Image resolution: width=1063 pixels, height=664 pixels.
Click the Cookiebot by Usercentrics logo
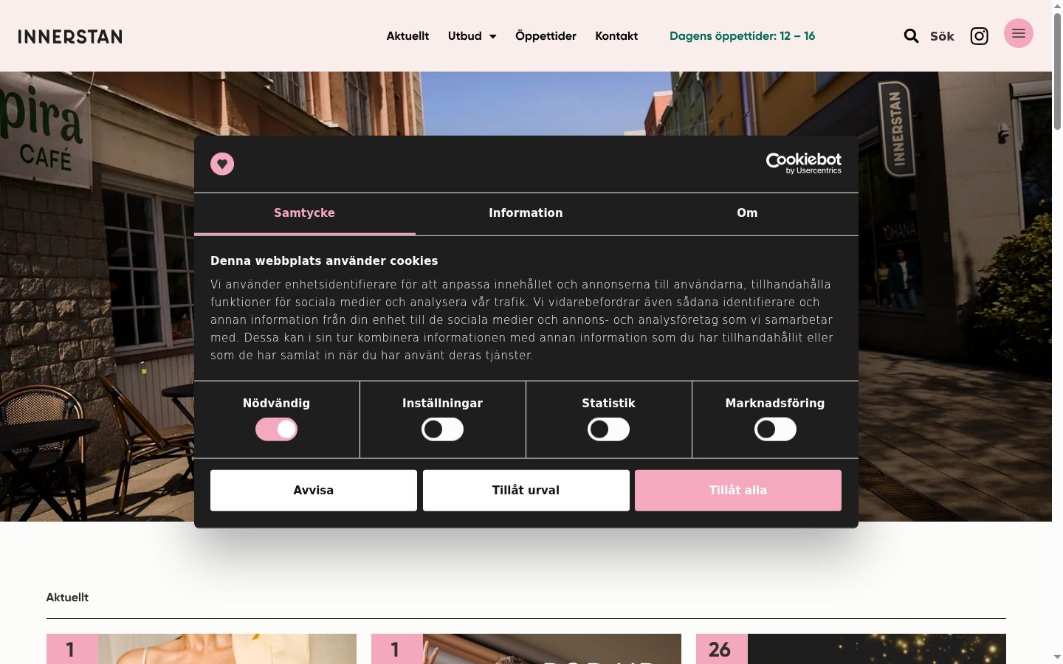[x=804, y=163]
